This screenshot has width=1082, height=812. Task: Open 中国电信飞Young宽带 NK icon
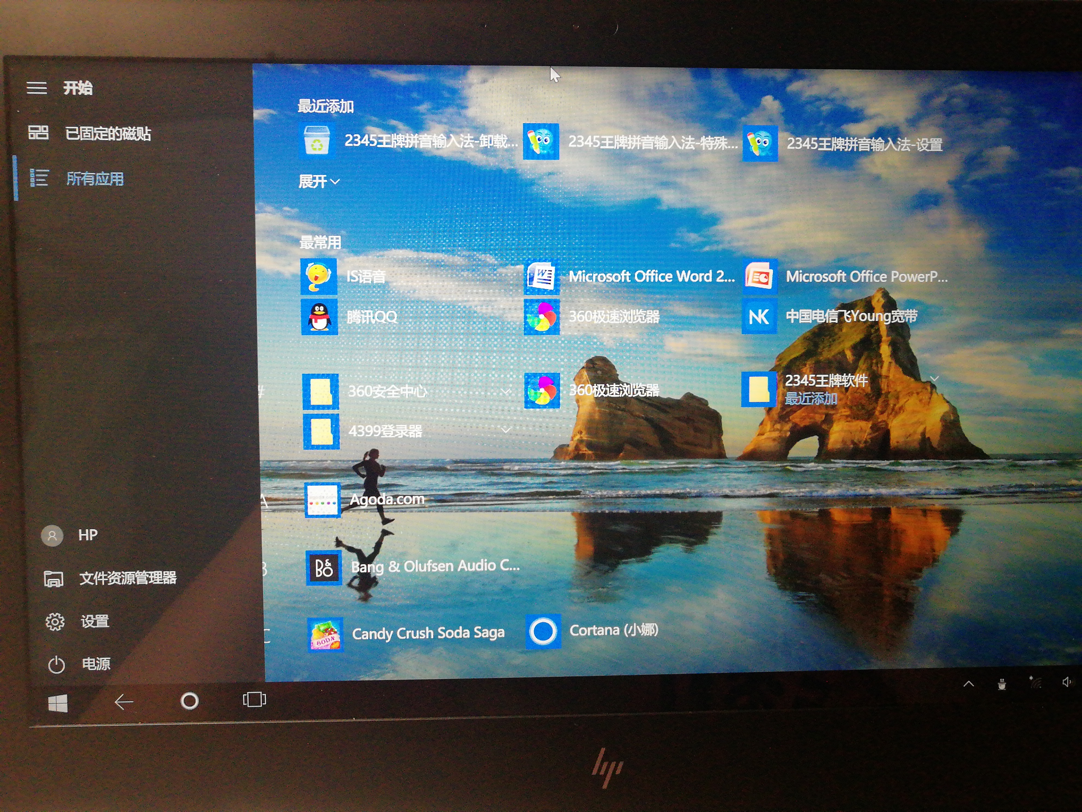pyautogui.click(x=759, y=316)
